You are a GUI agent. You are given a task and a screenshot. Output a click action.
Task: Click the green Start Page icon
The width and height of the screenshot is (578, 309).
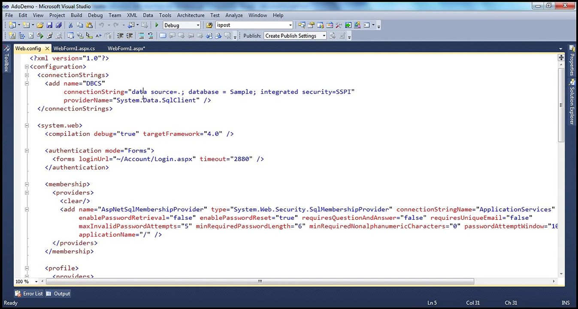(x=348, y=25)
